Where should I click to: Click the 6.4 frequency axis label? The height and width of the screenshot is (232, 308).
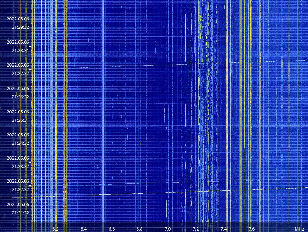point(83,229)
